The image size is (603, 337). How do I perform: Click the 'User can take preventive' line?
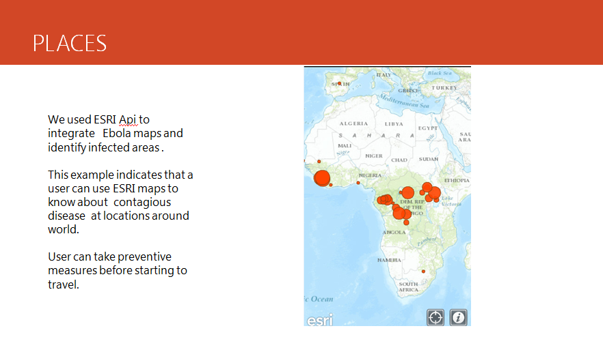point(109,257)
